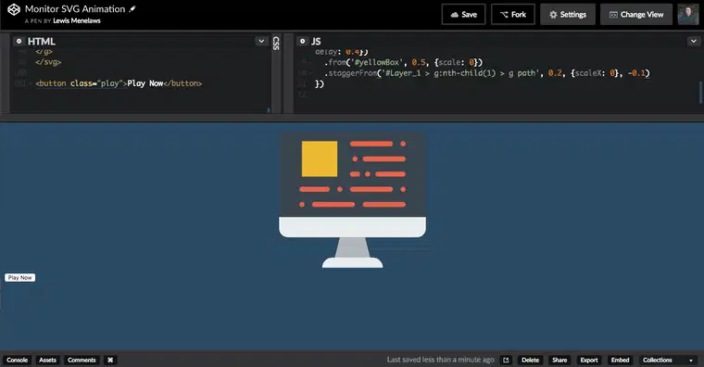The image size is (704, 367).
Task: Click the CodePen logo icon
Action: 14,9
